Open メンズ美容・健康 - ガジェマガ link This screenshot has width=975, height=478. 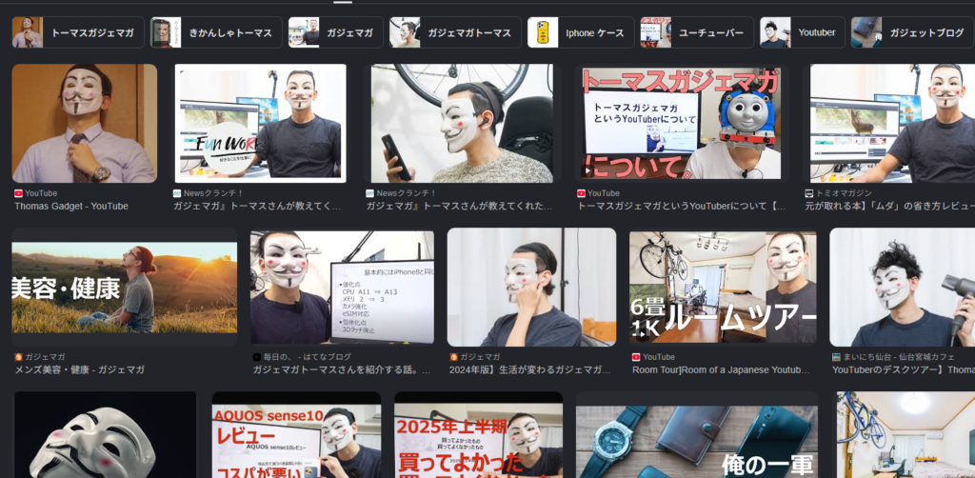coord(80,369)
